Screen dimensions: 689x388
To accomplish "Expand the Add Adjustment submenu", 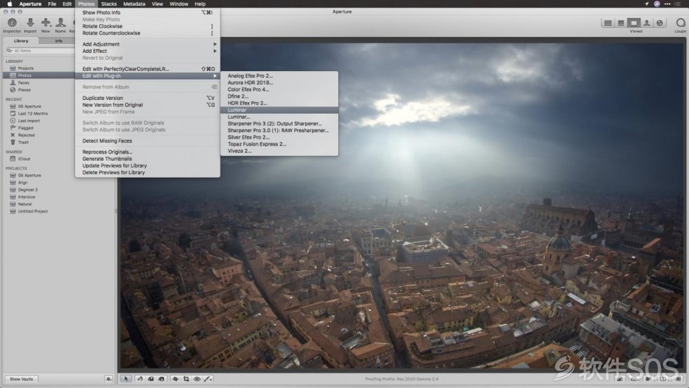I will pyautogui.click(x=147, y=44).
